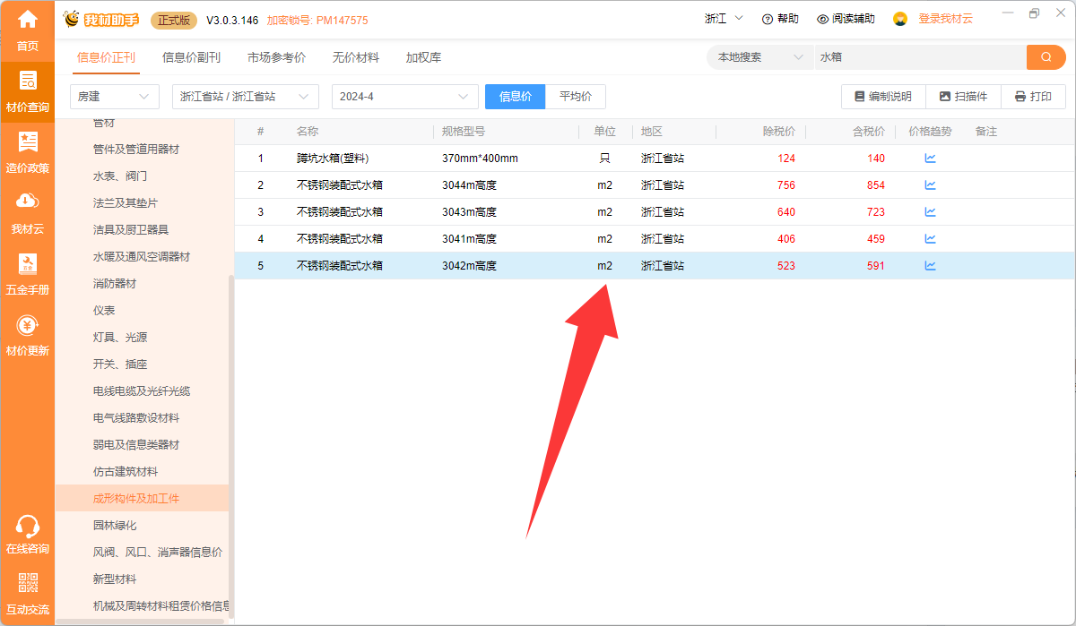
Task: Select the 信息价 price mode
Action: click(515, 97)
